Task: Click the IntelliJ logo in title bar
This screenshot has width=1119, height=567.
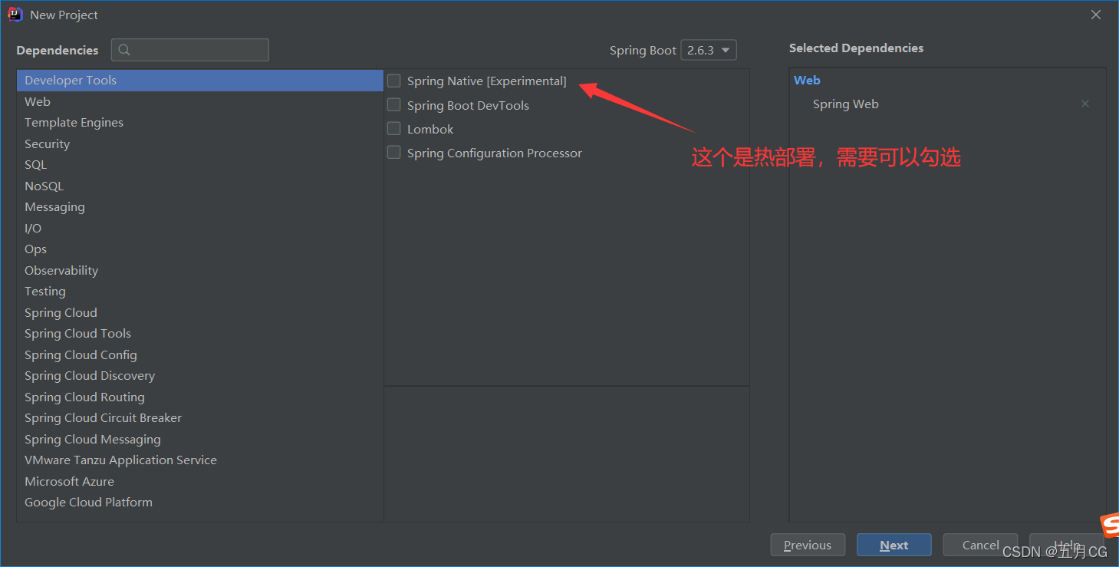Action: 15,15
